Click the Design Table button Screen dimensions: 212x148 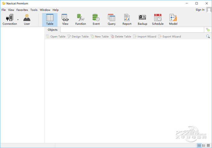click(78, 37)
